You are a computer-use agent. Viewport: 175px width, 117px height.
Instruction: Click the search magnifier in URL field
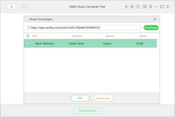click(x=29, y=28)
